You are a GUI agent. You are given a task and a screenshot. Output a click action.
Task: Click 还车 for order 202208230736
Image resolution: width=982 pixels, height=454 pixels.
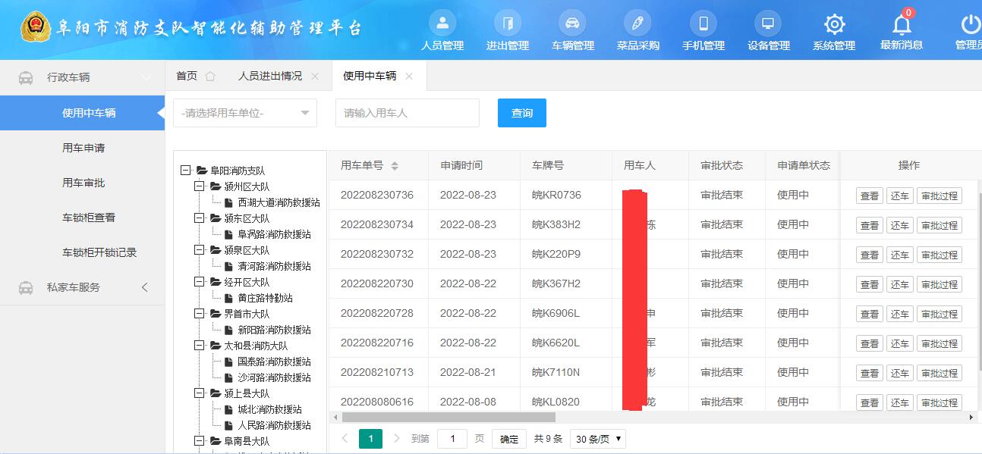tap(899, 196)
